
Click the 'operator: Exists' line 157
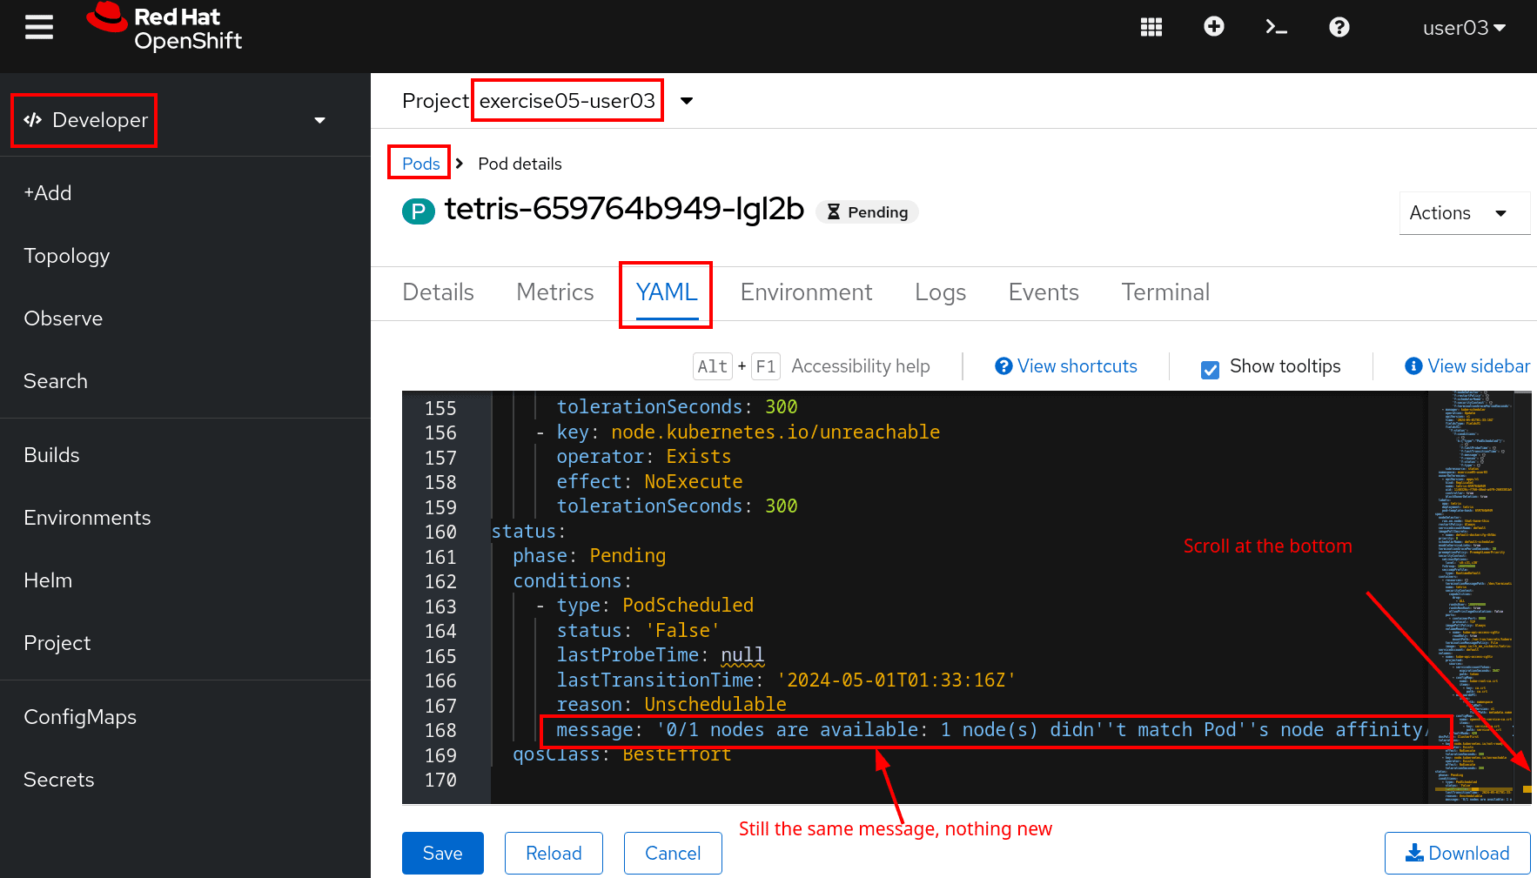click(643, 457)
